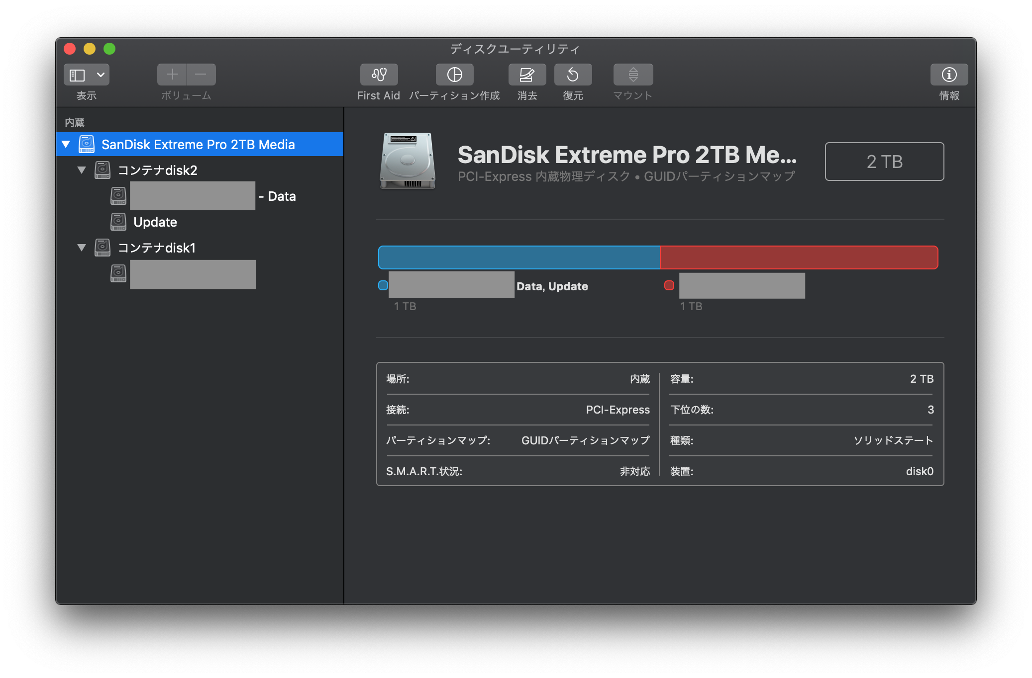Screen dimensions: 1032x678
Task: Select the Update volume in sidebar
Action: tap(155, 222)
